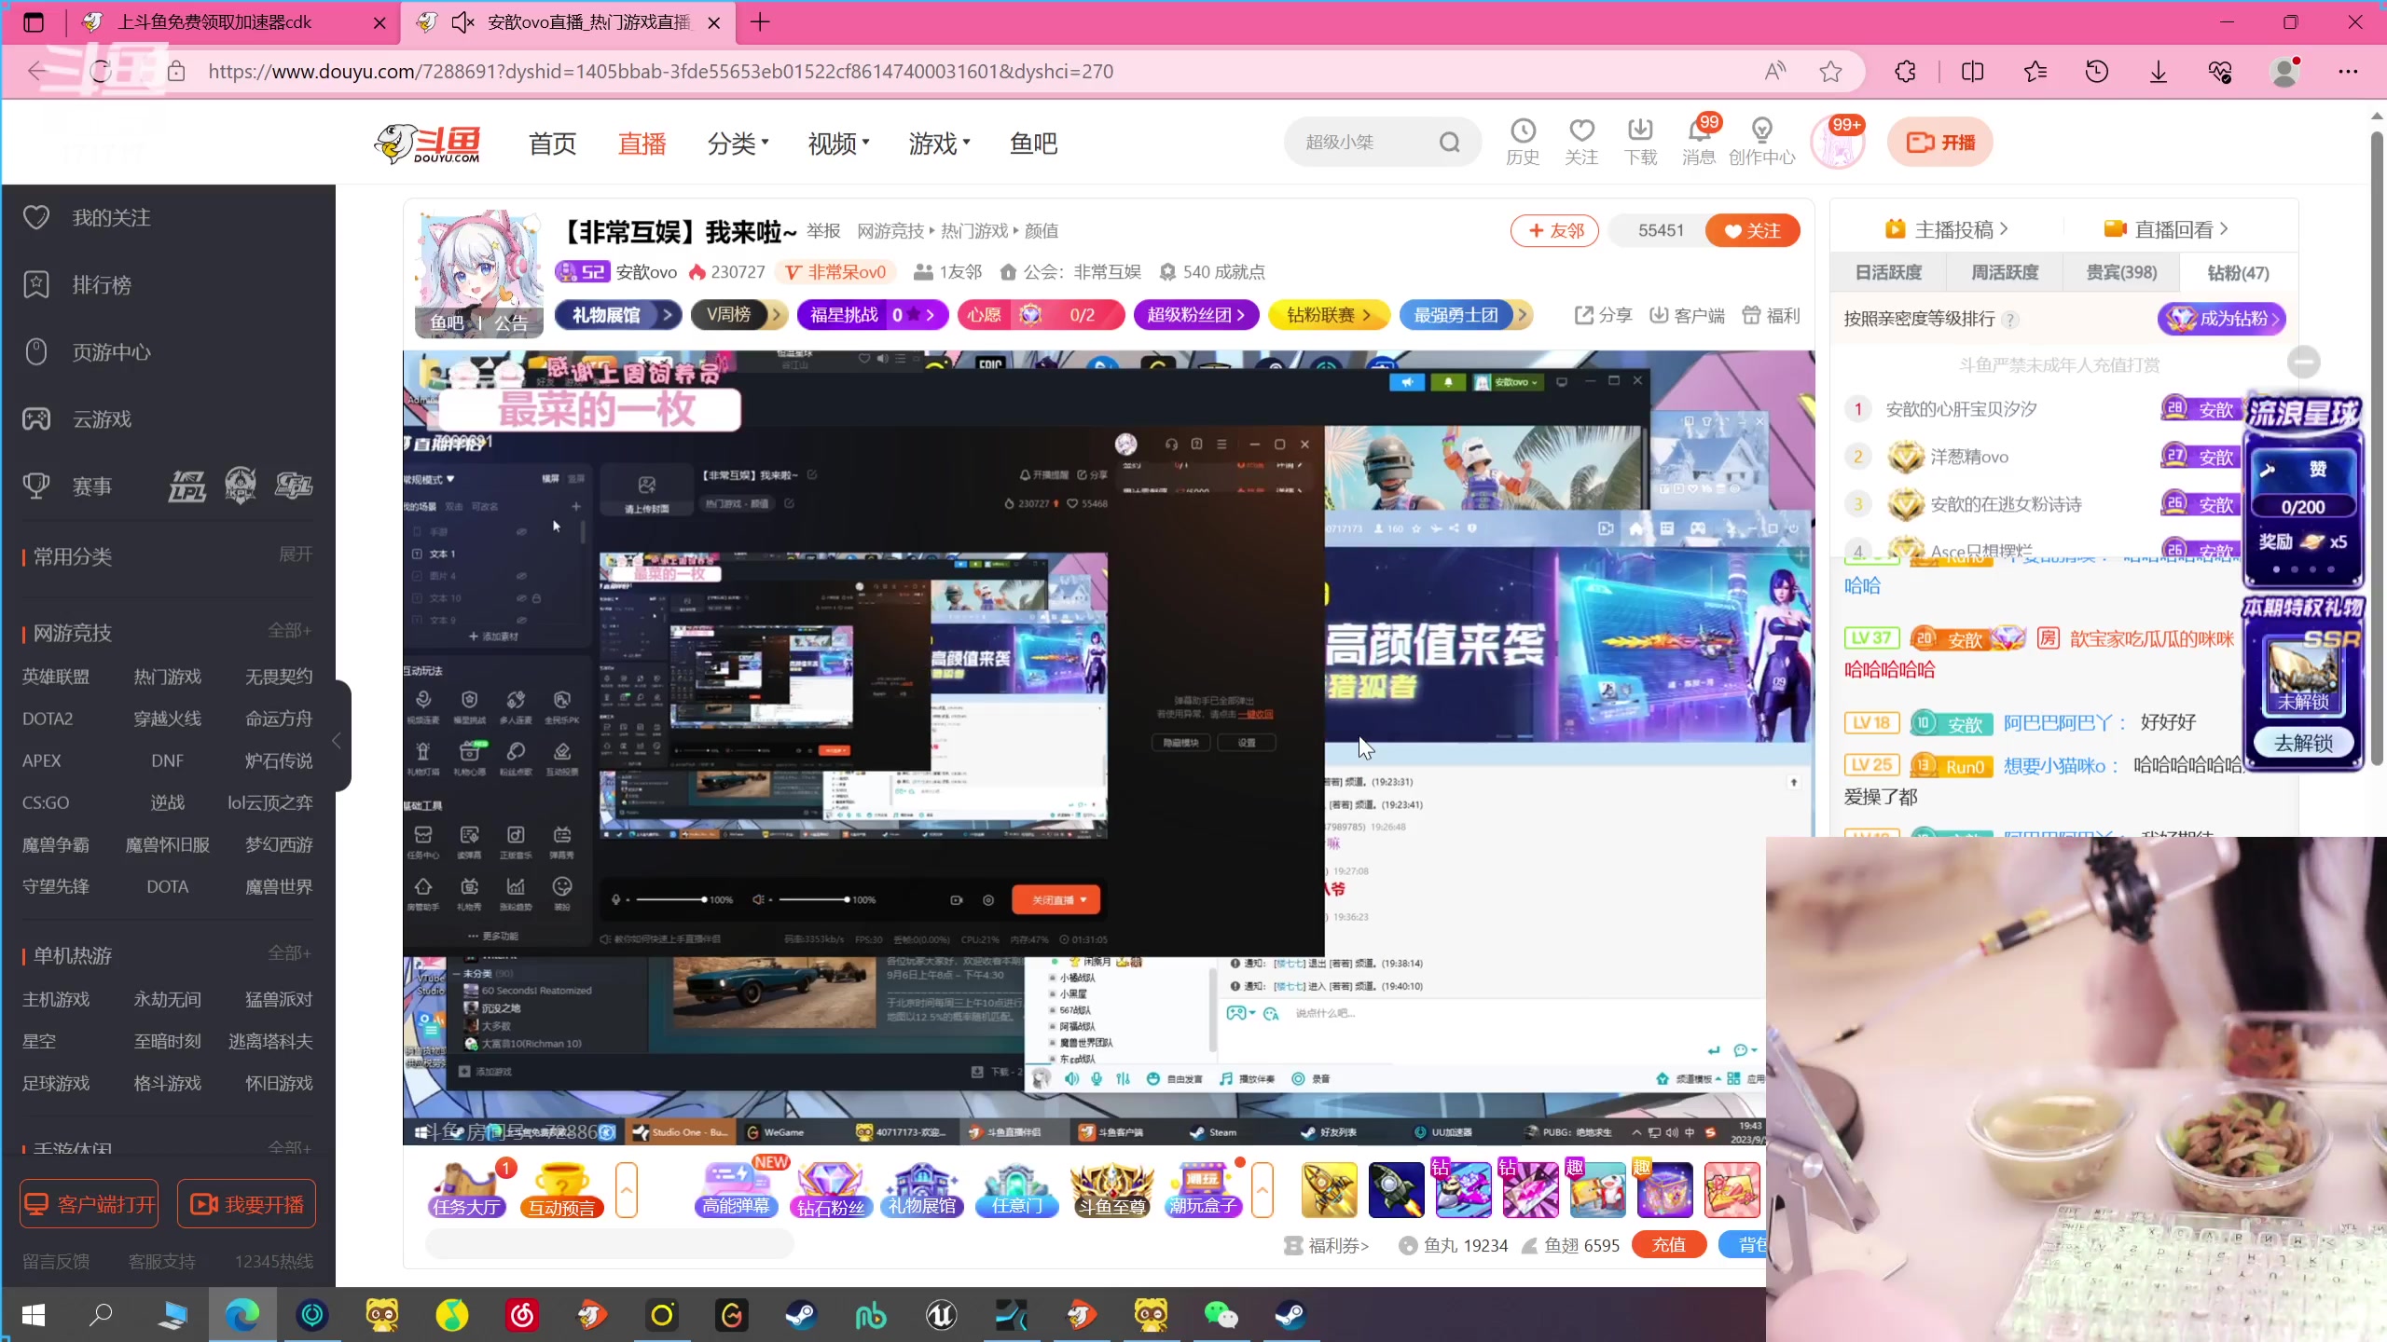Open the 直播 live menu item
Image resolution: width=2387 pixels, height=1342 pixels.
pyautogui.click(x=642, y=142)
